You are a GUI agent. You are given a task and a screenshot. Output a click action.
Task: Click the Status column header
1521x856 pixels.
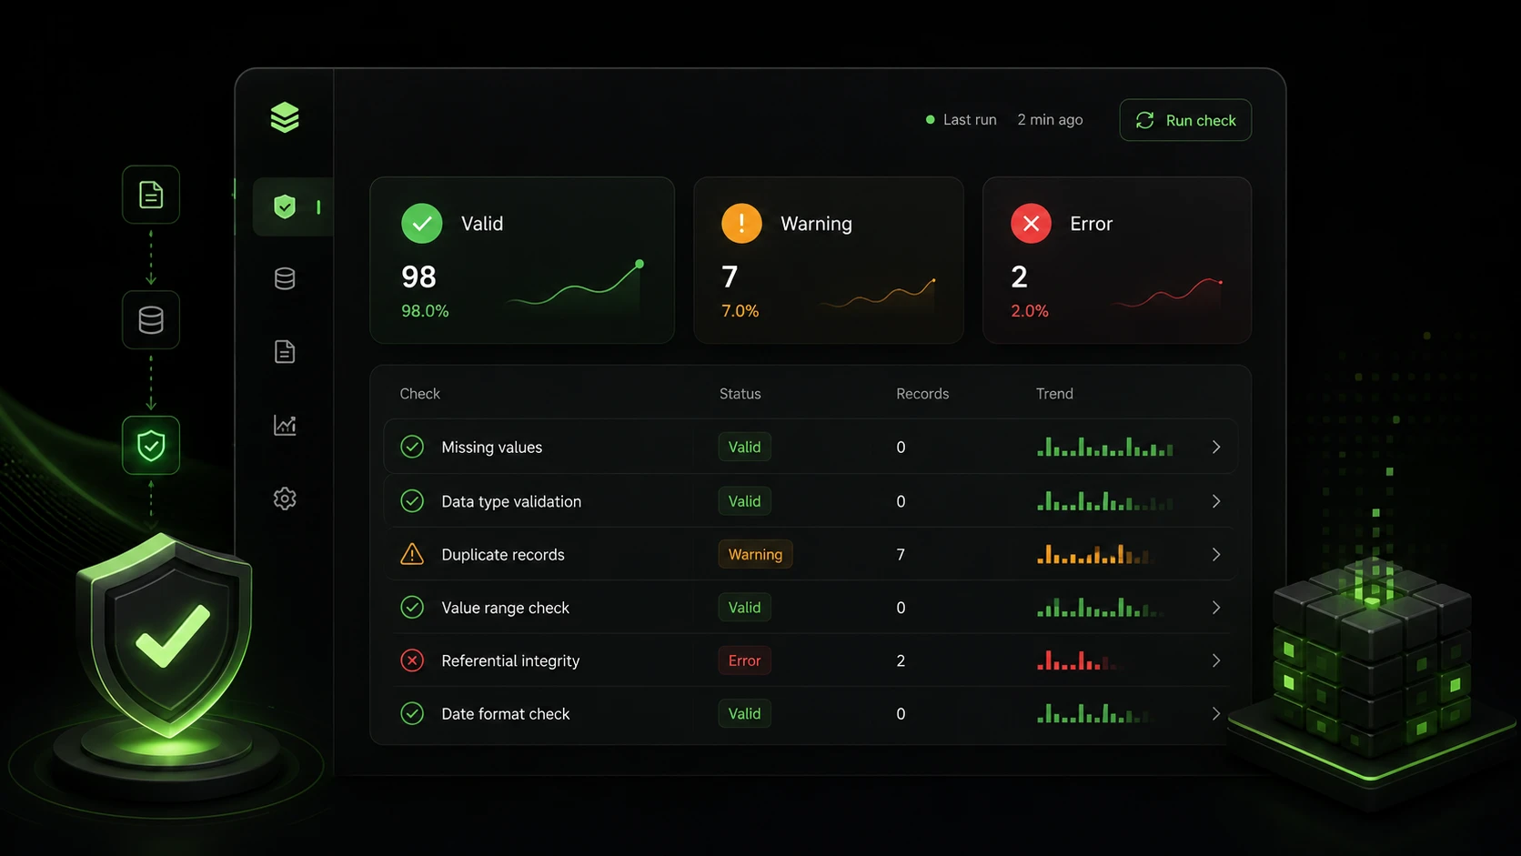click(740, 394)
